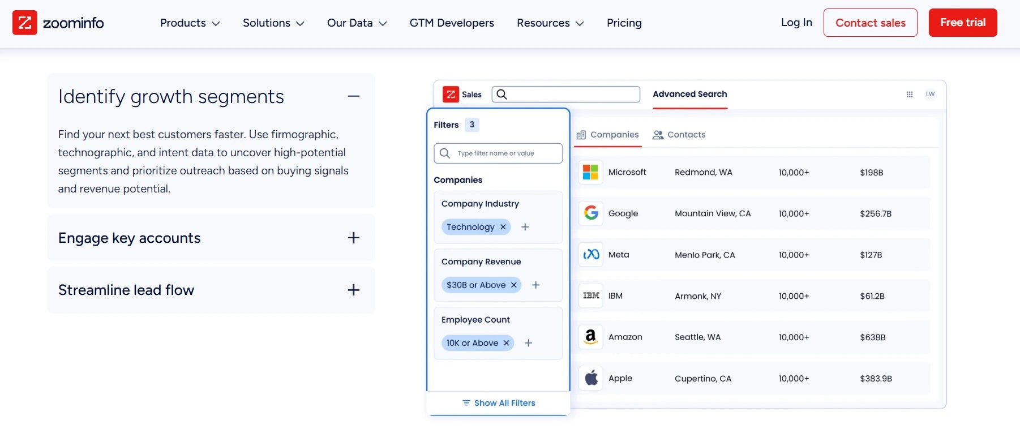Image resolution: width=1020 pixels, height=437 pixels.
Task: Click the $638B revenue value
Action: [x=873, y=337]
